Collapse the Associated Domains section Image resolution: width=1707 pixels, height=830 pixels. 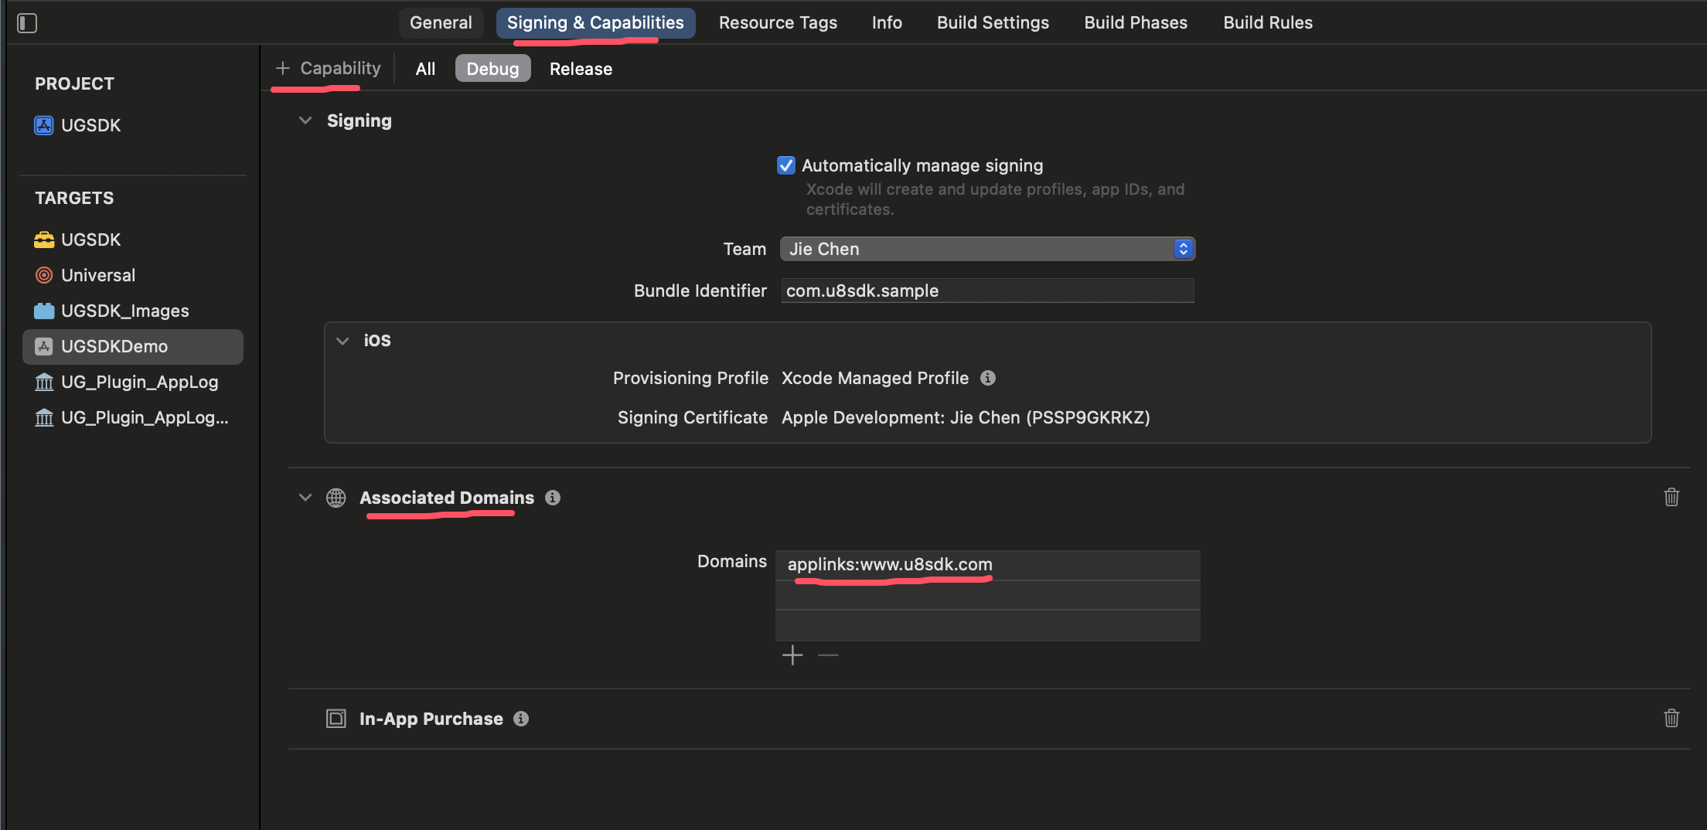pyautogui.click(x=305, y=498)
